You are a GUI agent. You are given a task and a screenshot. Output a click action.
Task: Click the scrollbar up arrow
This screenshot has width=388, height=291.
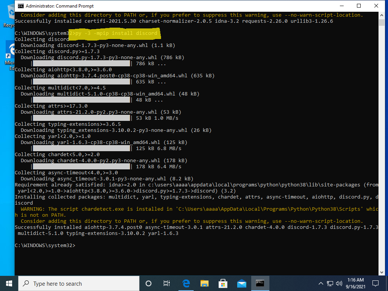pyautogui.click(x=381, y=15)
